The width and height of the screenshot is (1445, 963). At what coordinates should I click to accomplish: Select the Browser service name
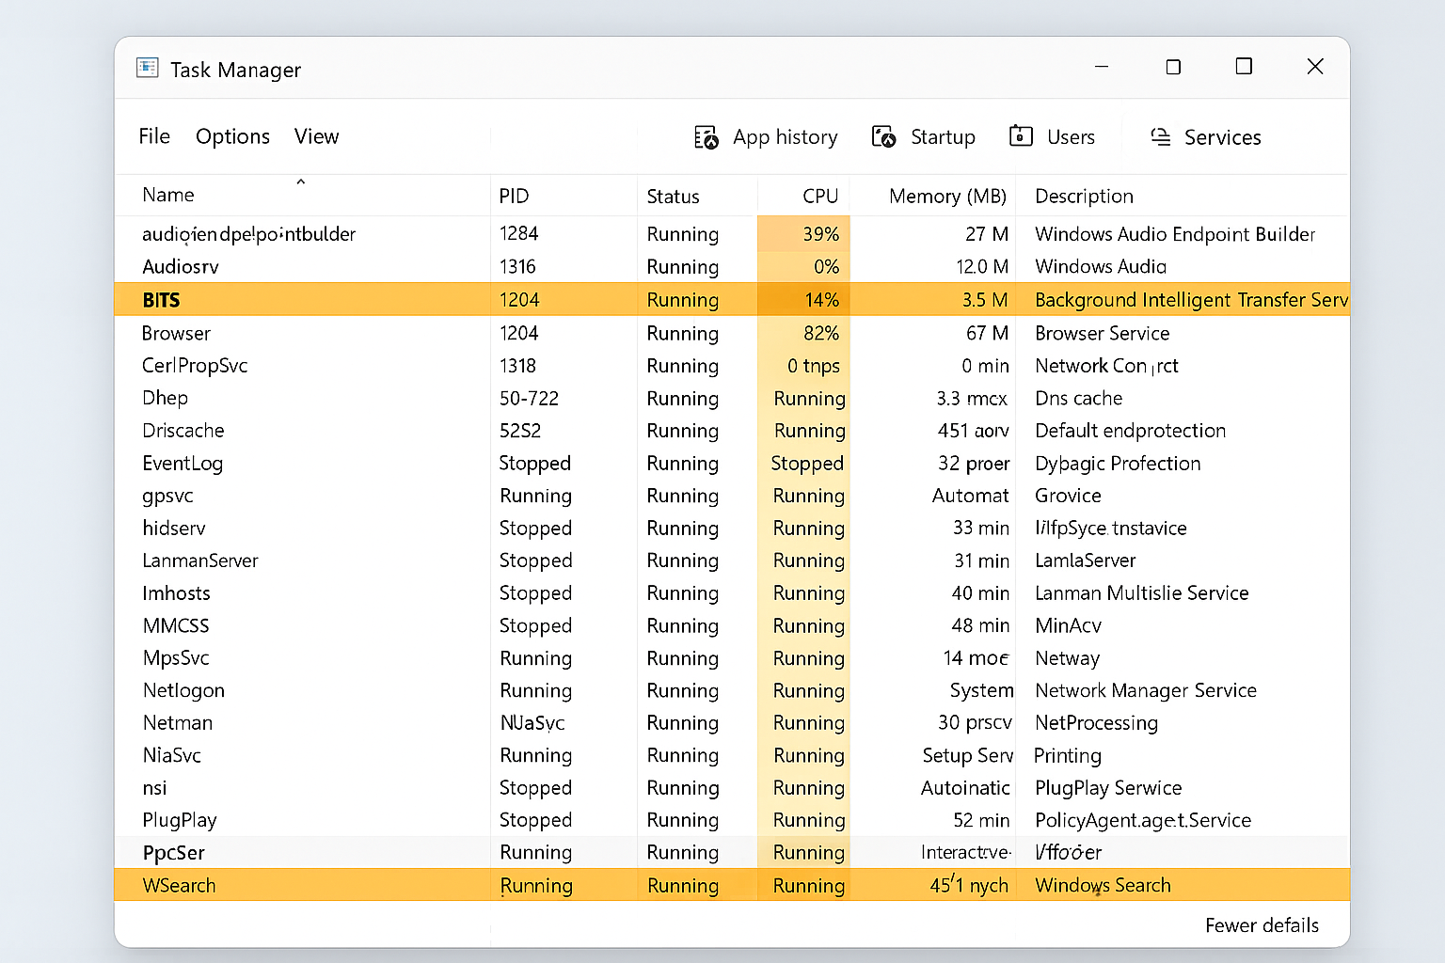tap(176, 333)
